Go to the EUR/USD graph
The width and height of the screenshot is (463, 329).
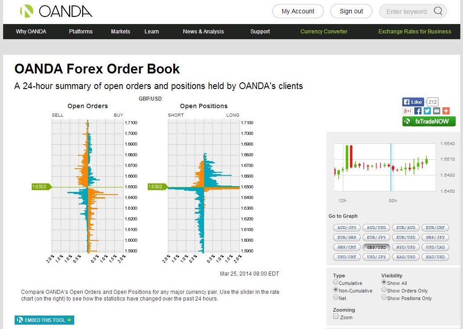click(x=406, y=237)
